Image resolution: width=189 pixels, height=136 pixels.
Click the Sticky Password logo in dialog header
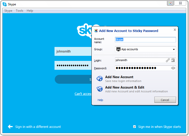96,31
